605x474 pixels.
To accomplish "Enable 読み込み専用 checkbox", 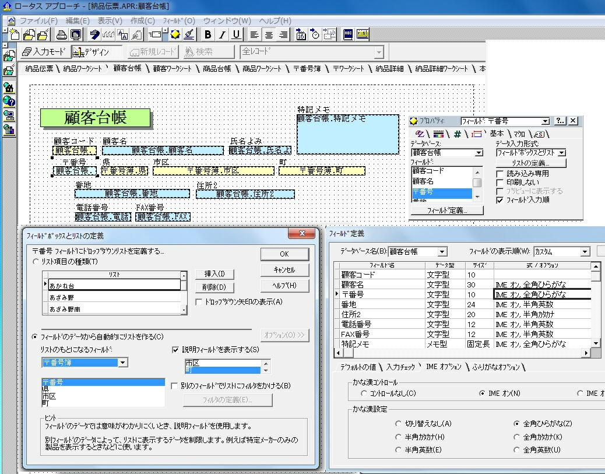I will click(500, 173).
